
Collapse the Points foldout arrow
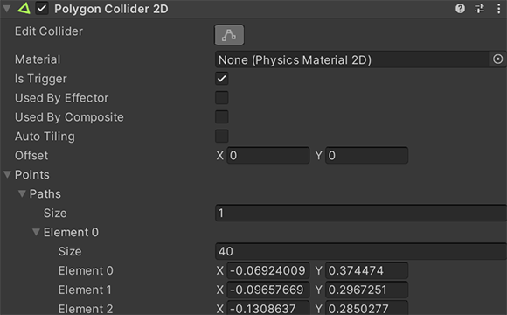pos(7,174)
